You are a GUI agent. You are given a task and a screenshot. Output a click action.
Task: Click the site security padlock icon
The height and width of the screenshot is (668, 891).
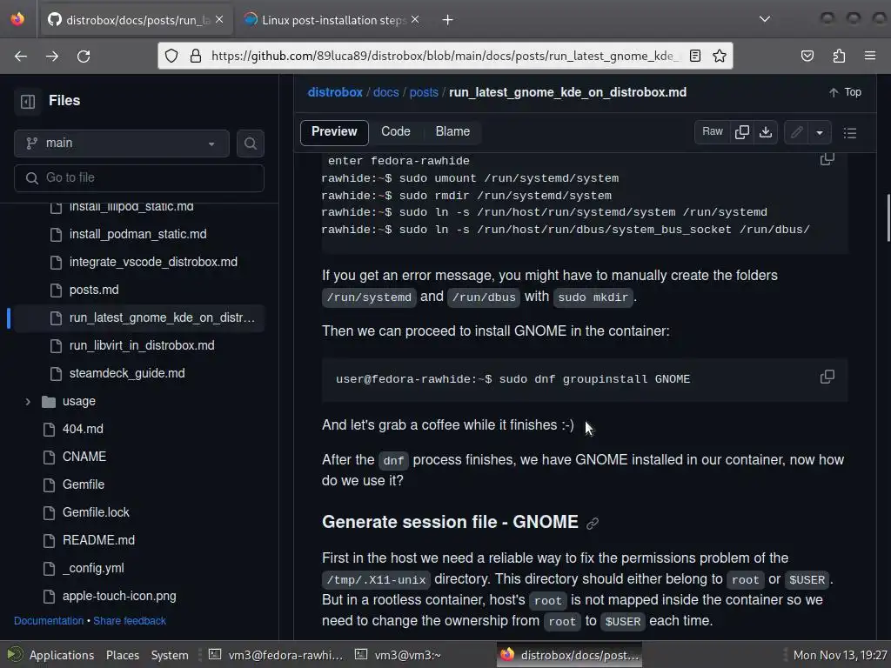(196, 56)
